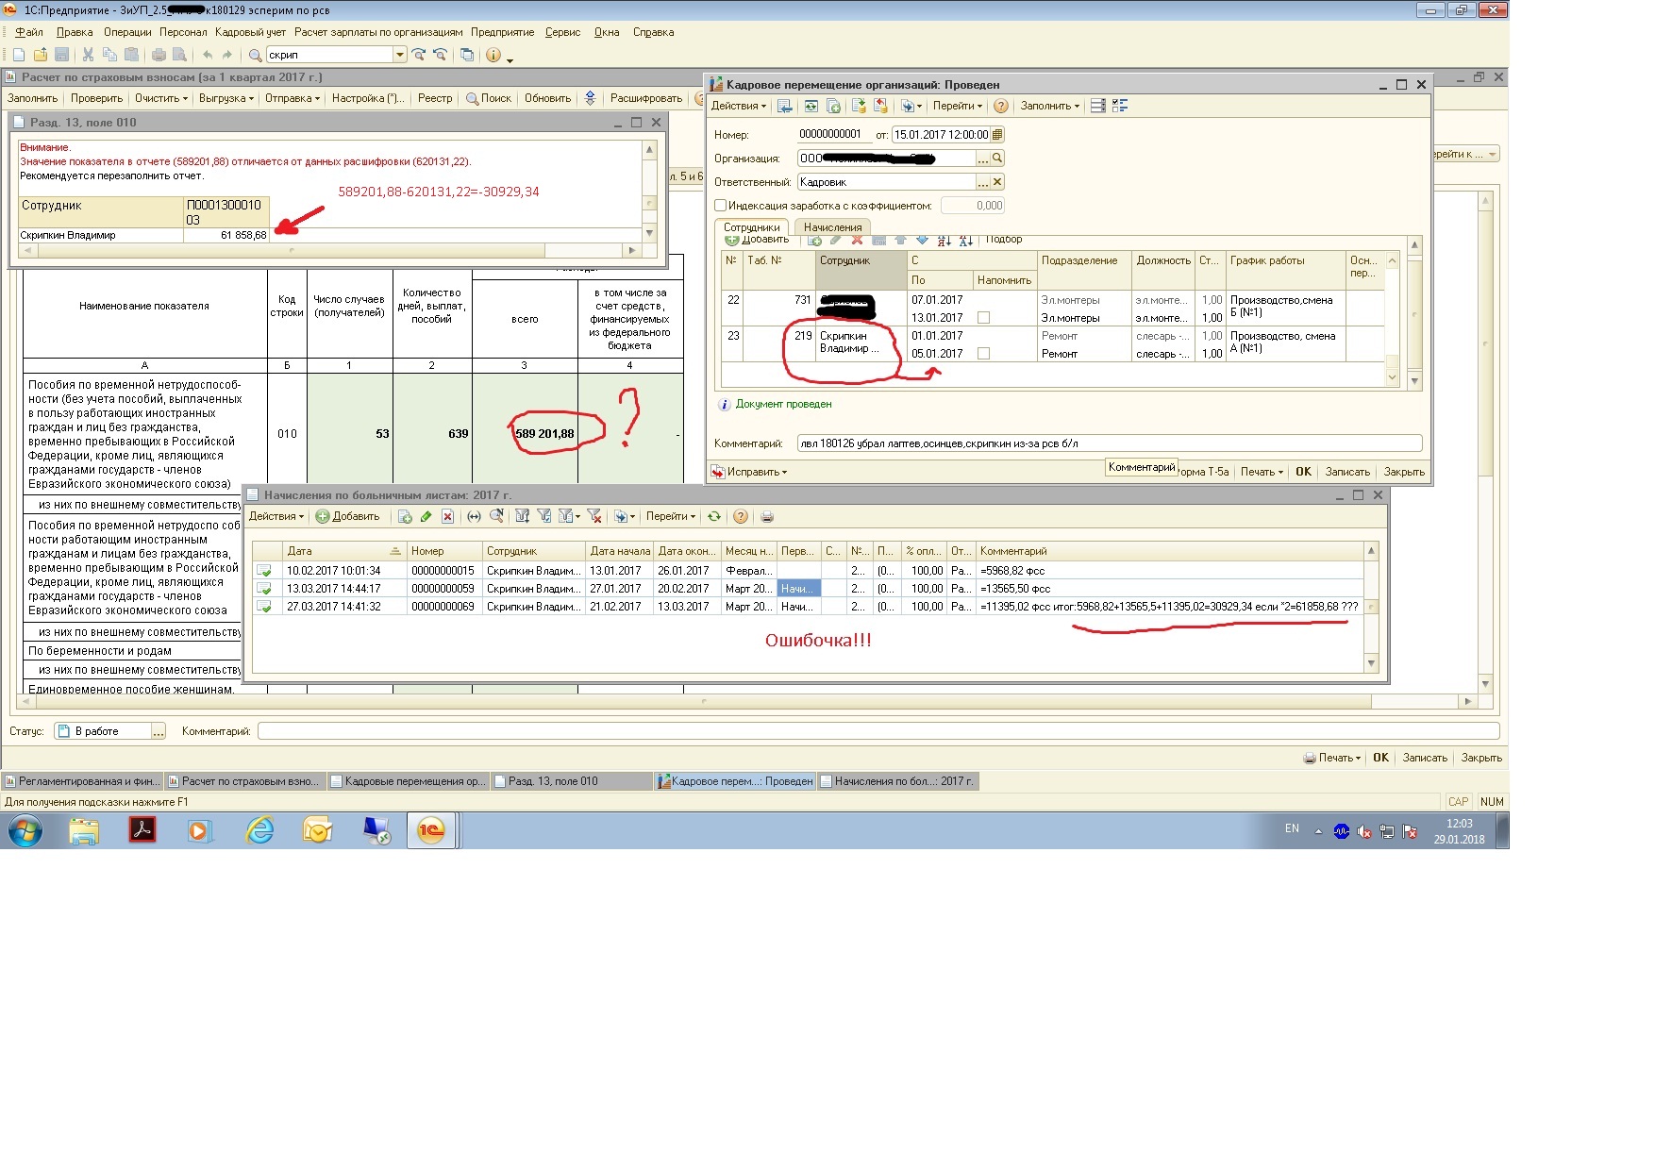Toggle Напомнить checkbox in row 22
This screenshot has width=1655, height=1170.
click(983, 318)
